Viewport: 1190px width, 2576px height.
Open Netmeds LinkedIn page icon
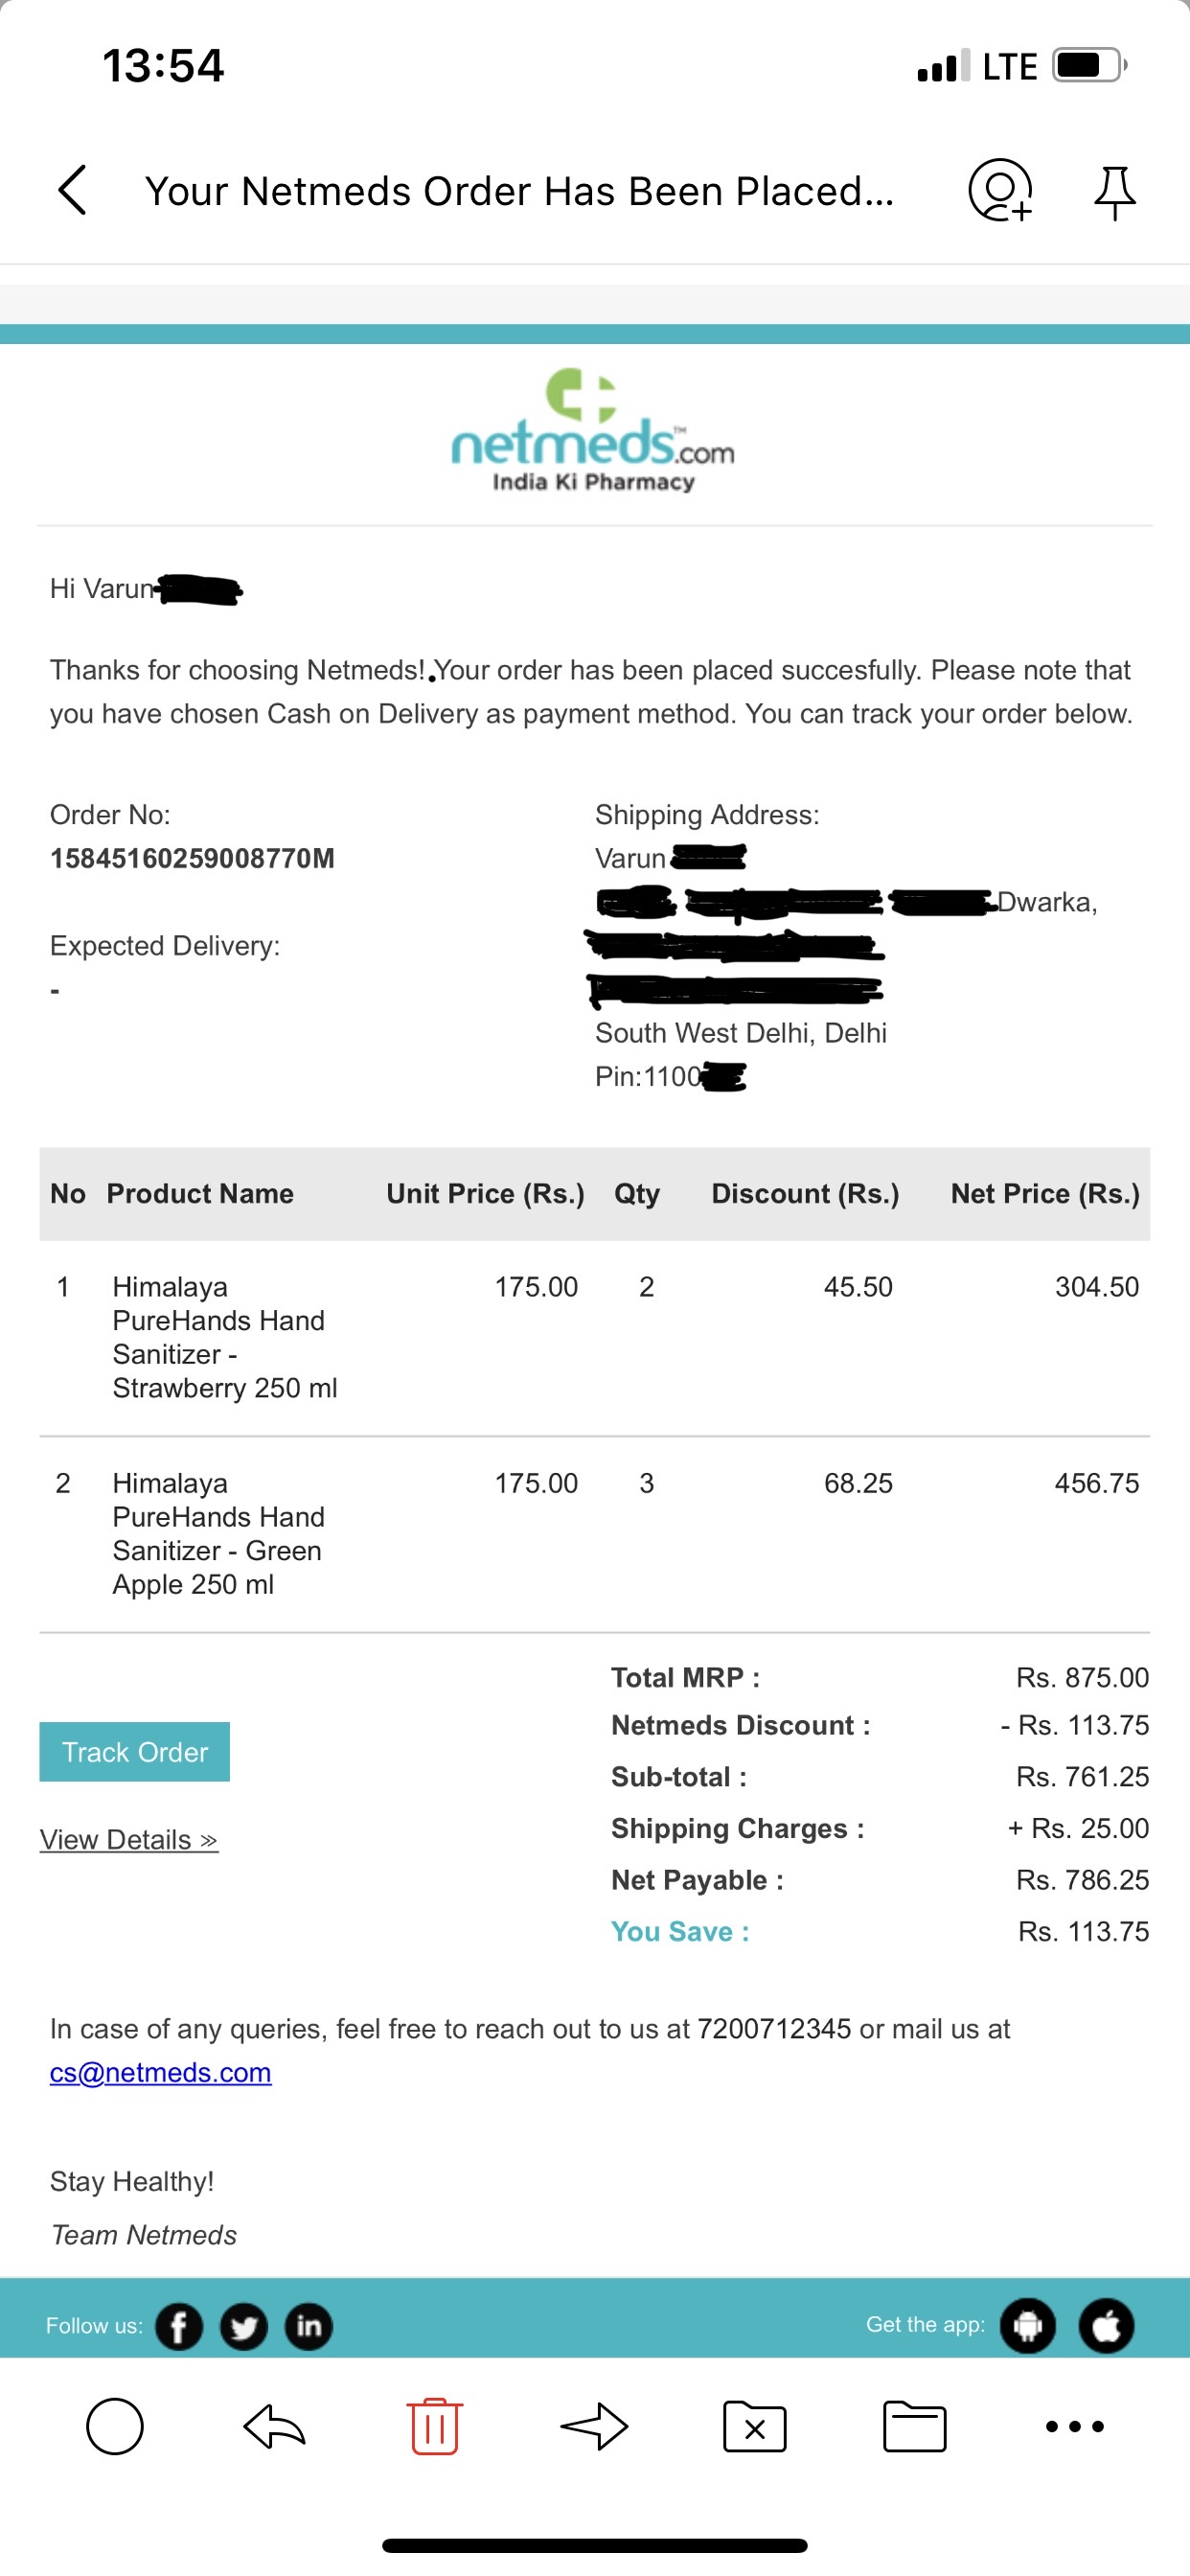(309, 2326)
